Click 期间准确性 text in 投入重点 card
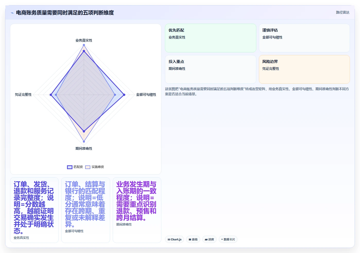Viewport: 360px width, 253px height. click(x=177, y=69)
